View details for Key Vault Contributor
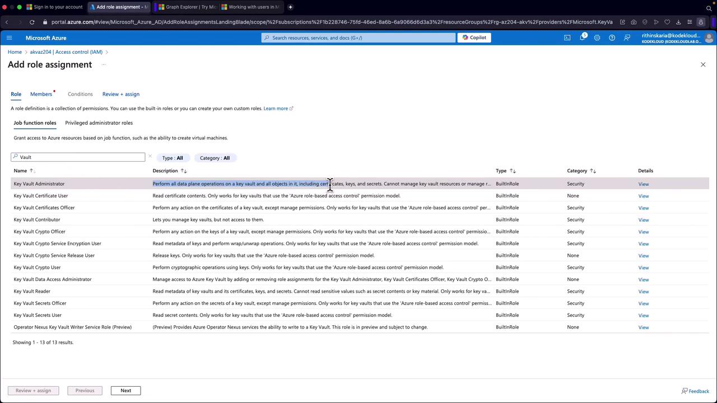This screenshot has height=403, width=717. (x=643, y=220)
